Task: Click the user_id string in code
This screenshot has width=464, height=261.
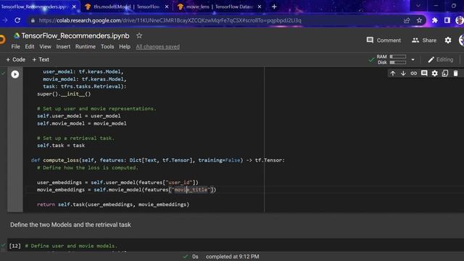Action: [x=181, y=182]
